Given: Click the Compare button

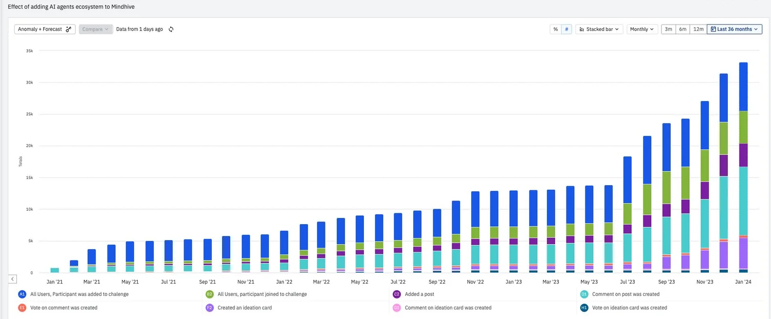Looking at the screenshot, I should [x=96, y=29].
